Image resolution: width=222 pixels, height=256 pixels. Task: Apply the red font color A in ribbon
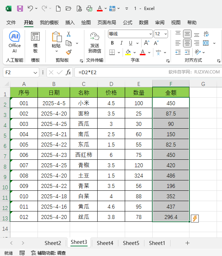coord(143,52)
